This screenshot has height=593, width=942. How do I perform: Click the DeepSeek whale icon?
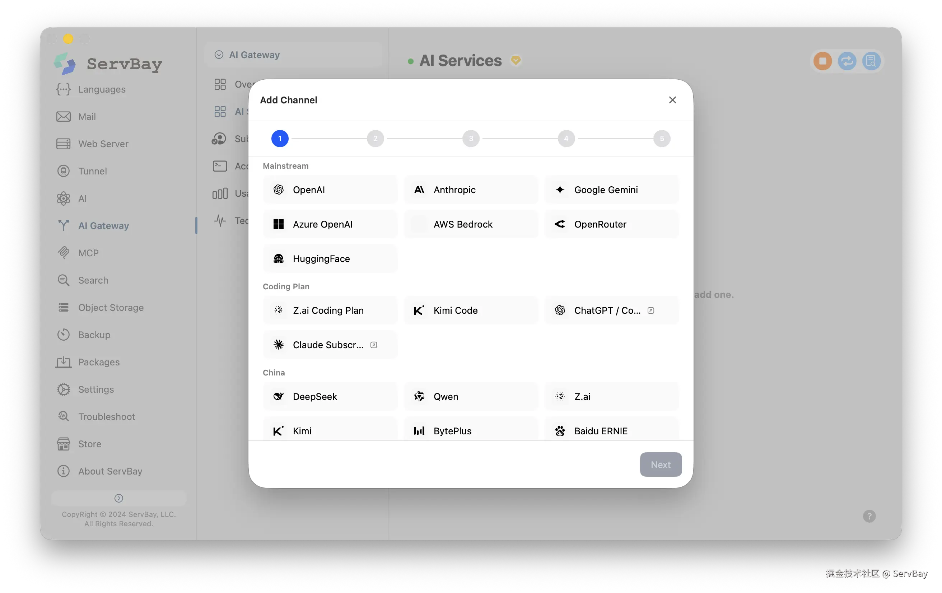coord(279,396)
